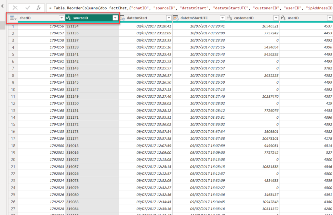Viewport: 333px width, 215px height.
Task: Open the datetmStartUTC filter dropdown
Action: point(222,18)
